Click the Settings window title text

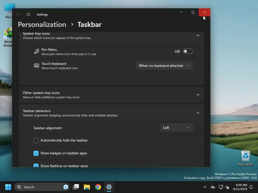42,15
